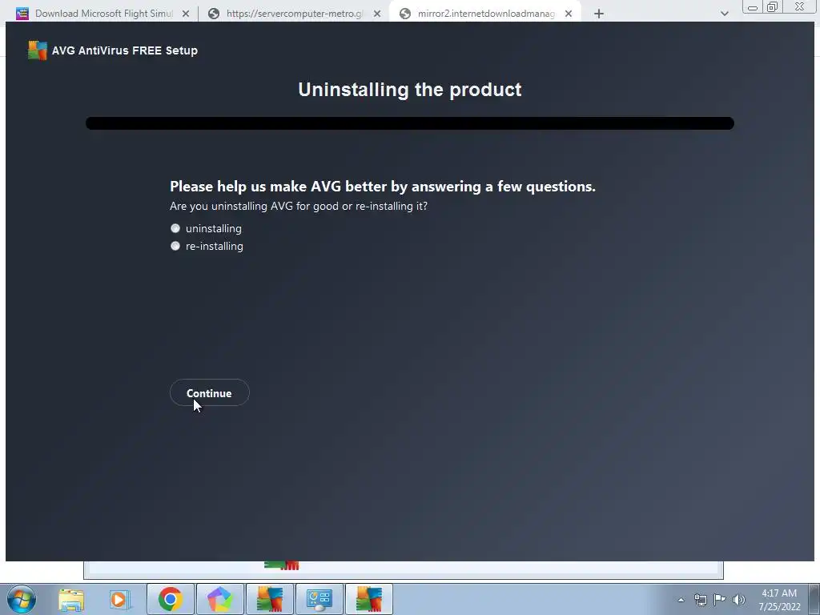Open the colorful pentagon app in taskbar
The height and width of the screenshot is (615, 820).
pyautogui.click(x=219, y=599)
